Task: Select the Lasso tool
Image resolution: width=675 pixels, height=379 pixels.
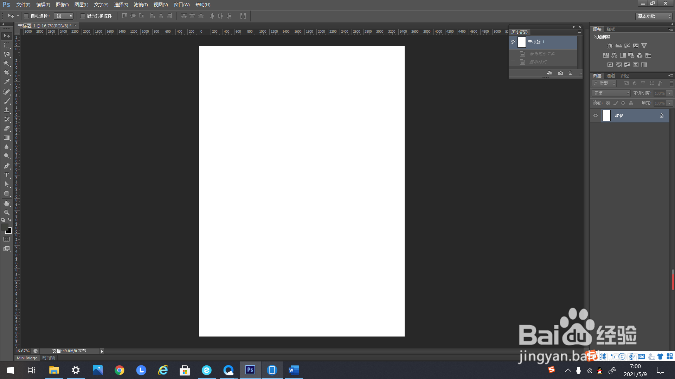Action: [x=7, y=54]
